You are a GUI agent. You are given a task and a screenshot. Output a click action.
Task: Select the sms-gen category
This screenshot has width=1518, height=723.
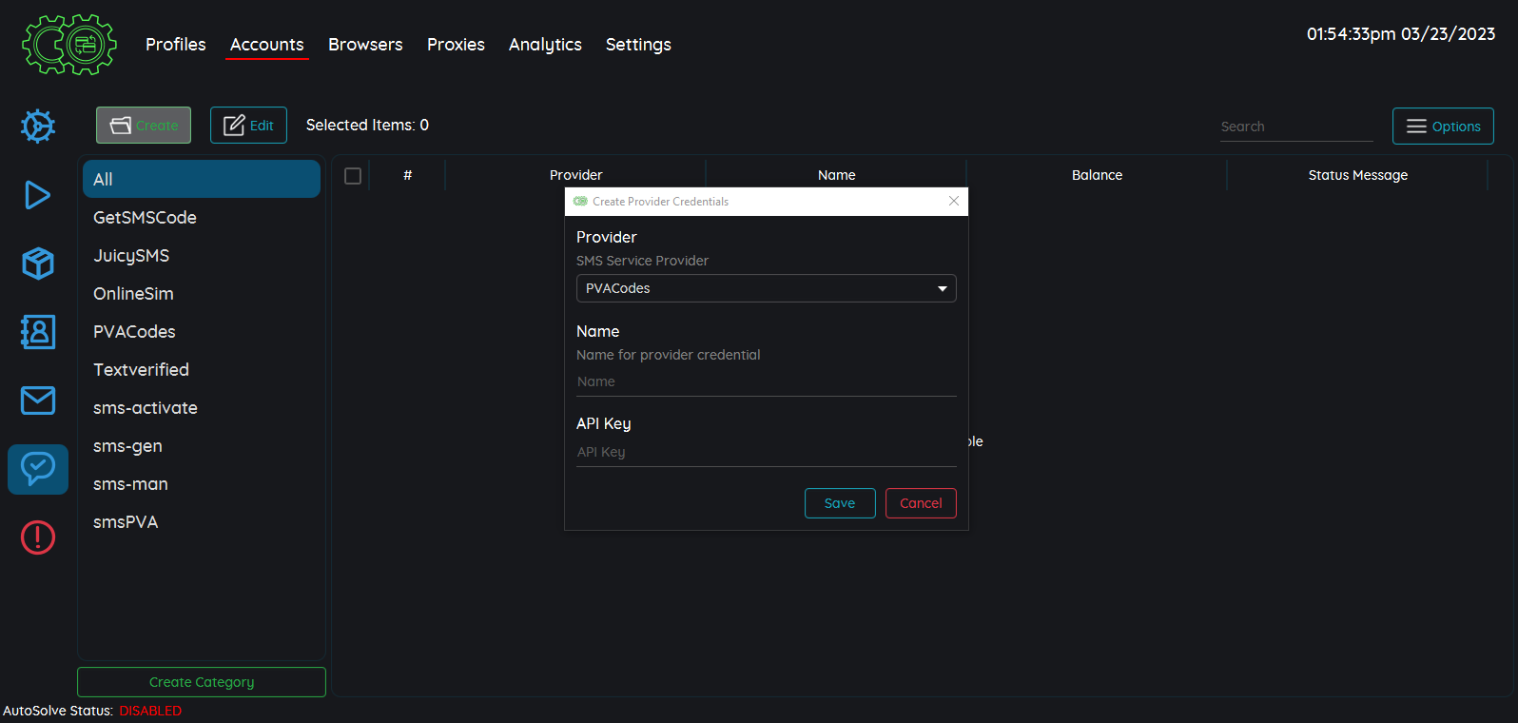(202, 445)
